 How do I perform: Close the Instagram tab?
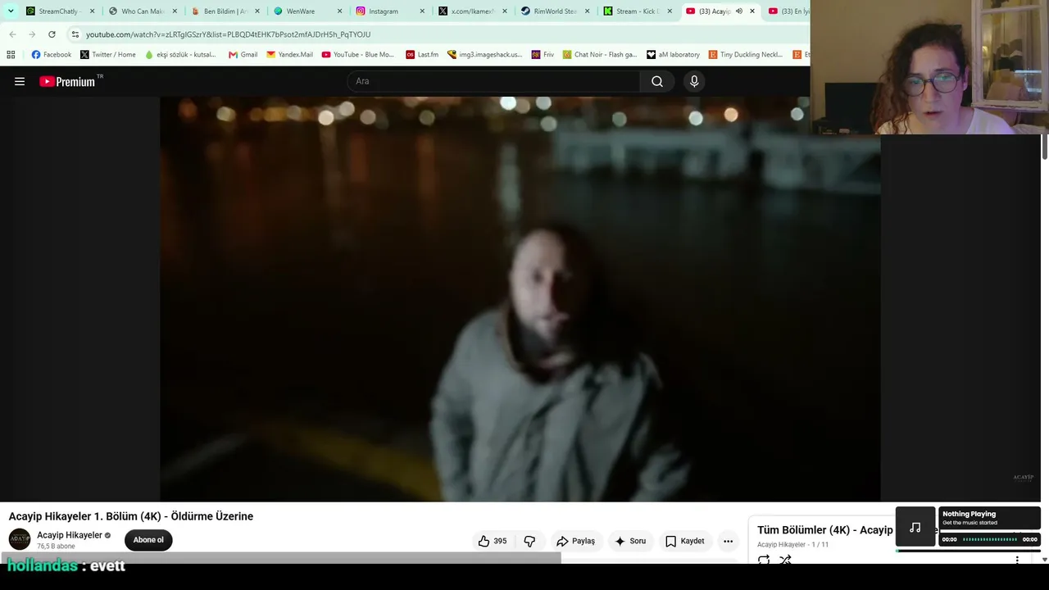[422, 11]
